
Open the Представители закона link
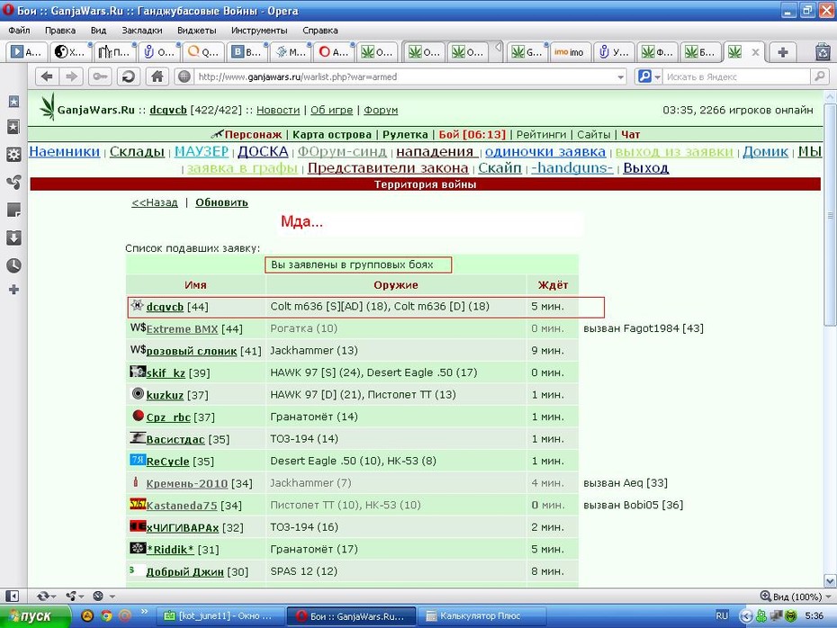pos(388,168)
